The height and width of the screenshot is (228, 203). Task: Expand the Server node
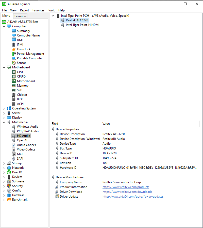(4, 113)
